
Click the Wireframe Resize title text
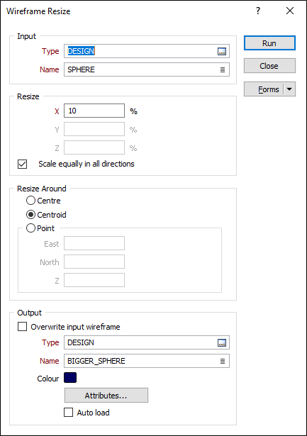coord(38,11)
